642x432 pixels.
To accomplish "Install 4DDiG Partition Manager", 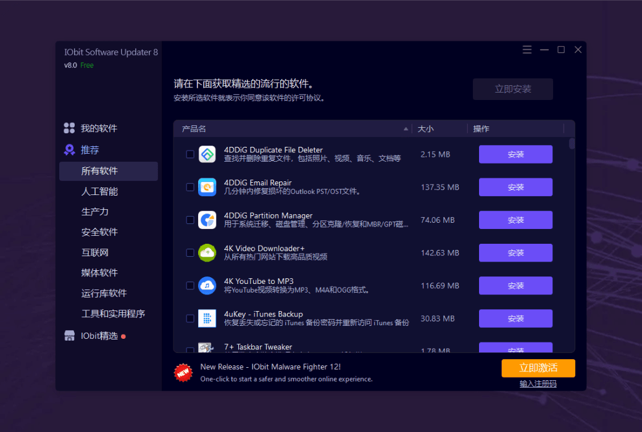I will pyautogui.click(x=515, y=220).
